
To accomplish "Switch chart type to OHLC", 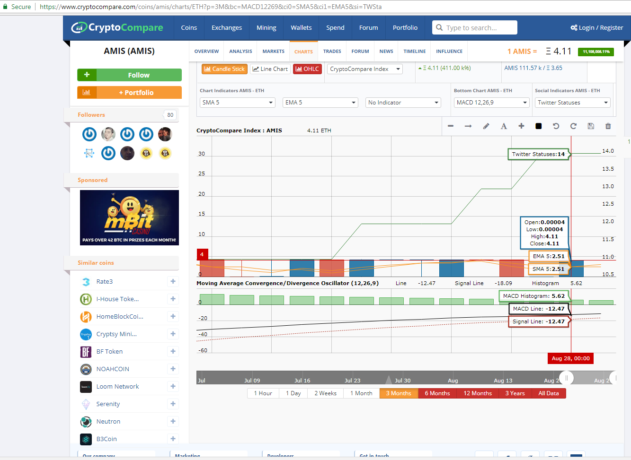I will point(307,69).
